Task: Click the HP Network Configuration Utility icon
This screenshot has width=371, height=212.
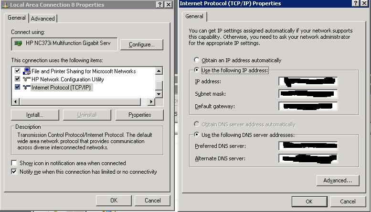Action: 27,79
